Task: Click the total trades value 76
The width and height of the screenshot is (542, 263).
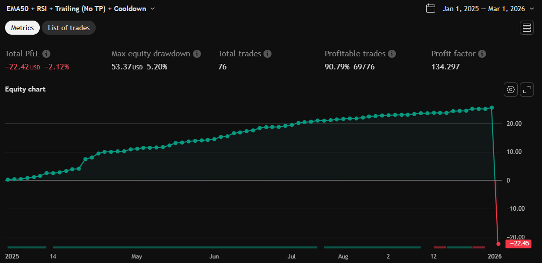Action: [x=222, y=67]
